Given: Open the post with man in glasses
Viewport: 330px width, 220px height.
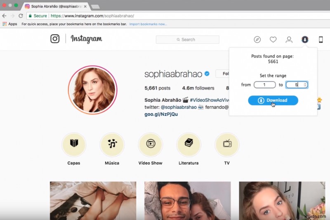Looking at the screenshot, I should point(188,201).
